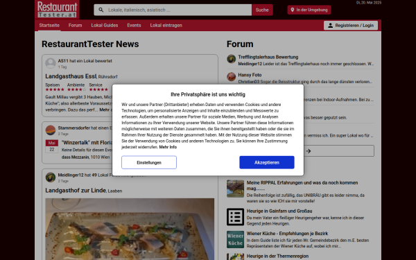The image size is (416, 260).
Task: Open RIPPAL Erfahrungen guide thumbnail
Action: tap(235, 189)
